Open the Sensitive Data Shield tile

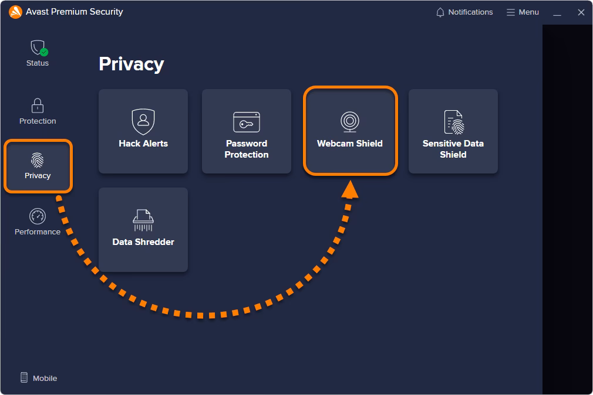coord(453,131)
